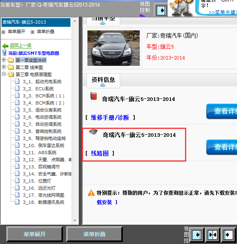Click the orange warning triangle icon
Screen dimensions: 237x244
tap(91, 193)
